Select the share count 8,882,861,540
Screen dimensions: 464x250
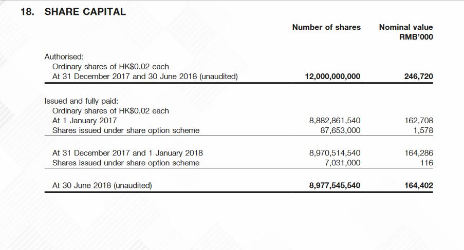[x=335, y=121]
